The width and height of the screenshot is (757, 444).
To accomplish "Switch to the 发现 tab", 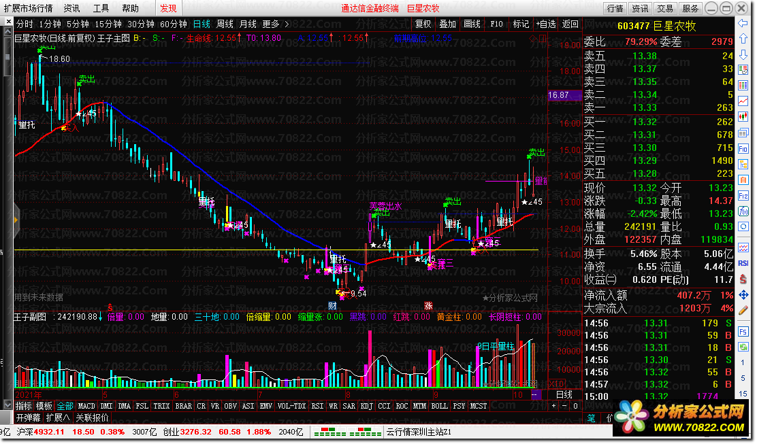I will [168, 8].
